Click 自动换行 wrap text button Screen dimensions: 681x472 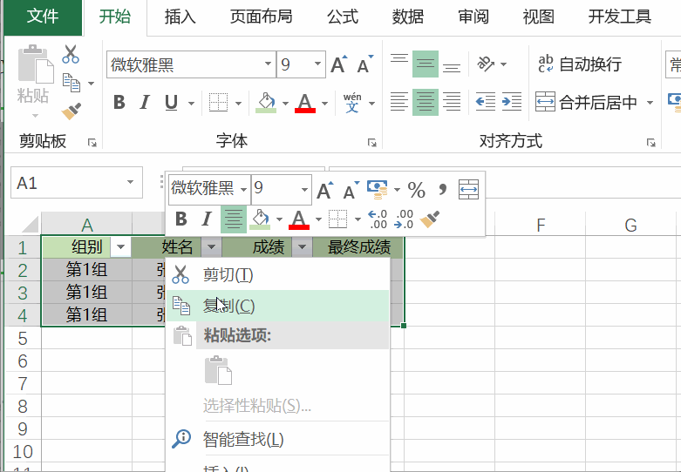pos(579,64)
